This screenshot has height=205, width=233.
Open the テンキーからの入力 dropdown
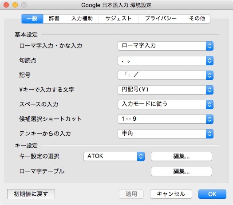coord(166,134)
